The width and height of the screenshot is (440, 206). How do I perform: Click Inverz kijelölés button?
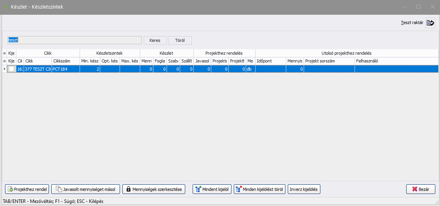pos(304,189)
